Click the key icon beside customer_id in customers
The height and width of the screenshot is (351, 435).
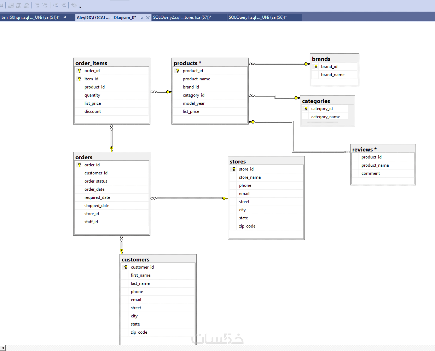coord(126,267)
